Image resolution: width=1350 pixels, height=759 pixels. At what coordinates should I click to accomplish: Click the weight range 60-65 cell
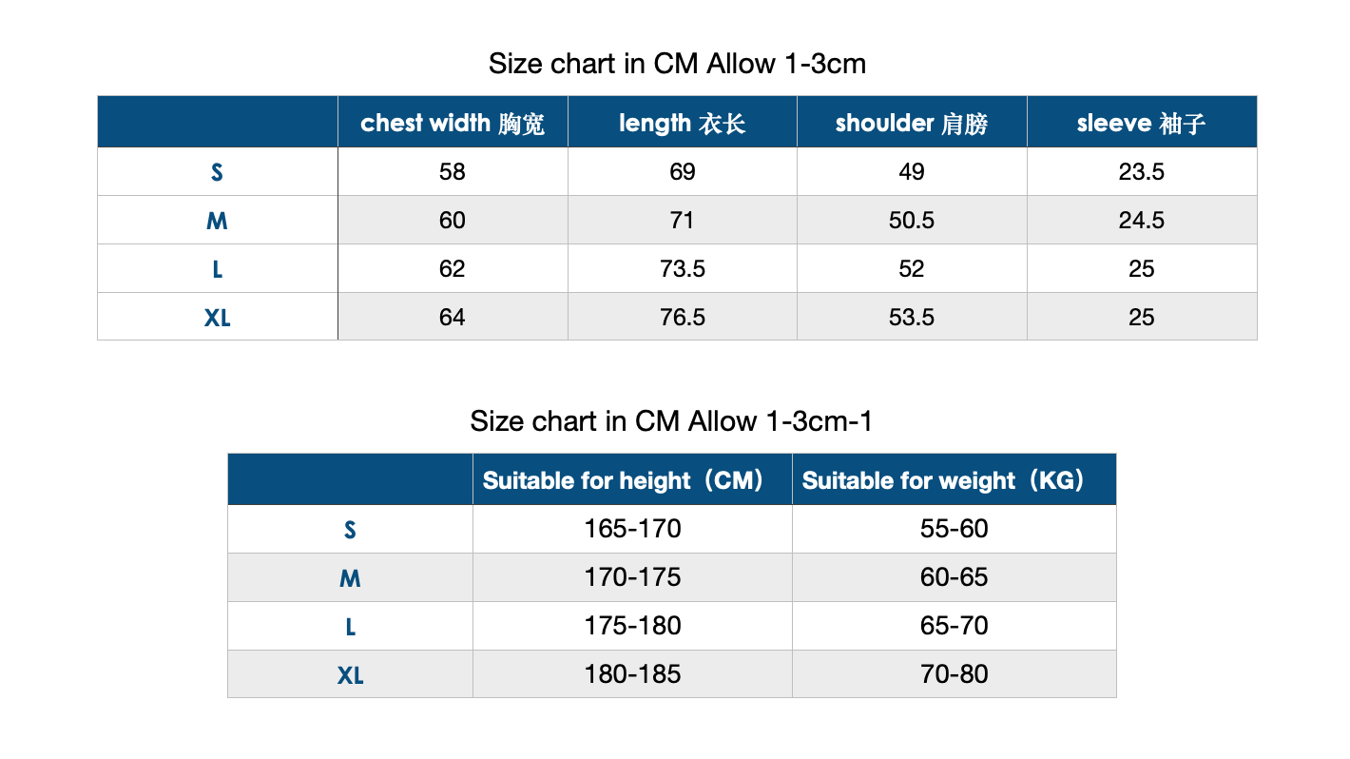[x=954, y=577]
